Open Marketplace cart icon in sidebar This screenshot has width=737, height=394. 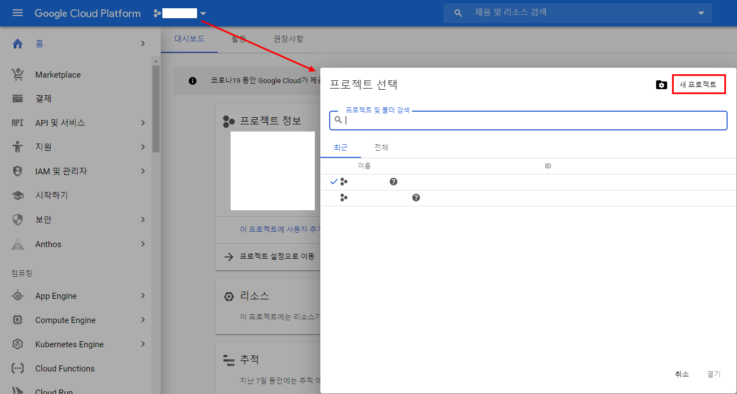coord(18,74)
